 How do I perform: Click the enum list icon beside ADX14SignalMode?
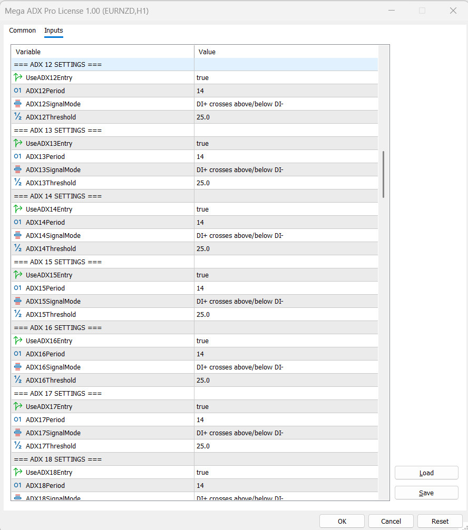18,235
